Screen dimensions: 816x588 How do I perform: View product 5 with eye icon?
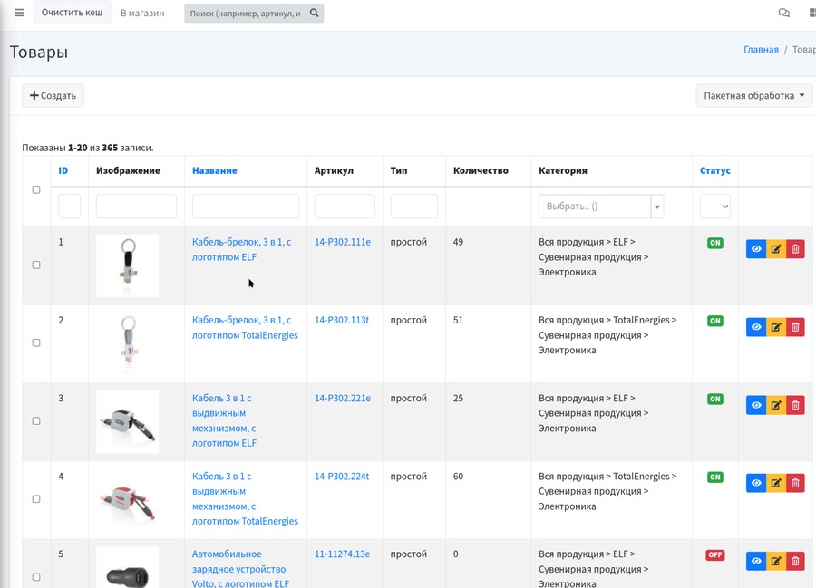(x=756, y=561)
